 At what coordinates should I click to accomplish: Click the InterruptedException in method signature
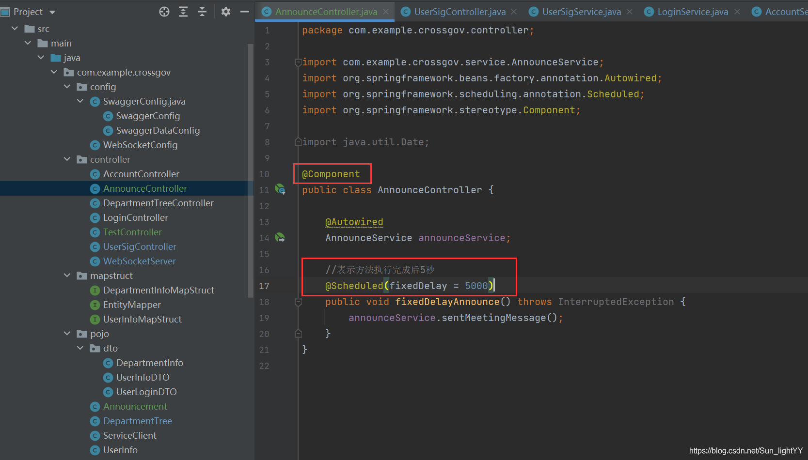(616, 302)
